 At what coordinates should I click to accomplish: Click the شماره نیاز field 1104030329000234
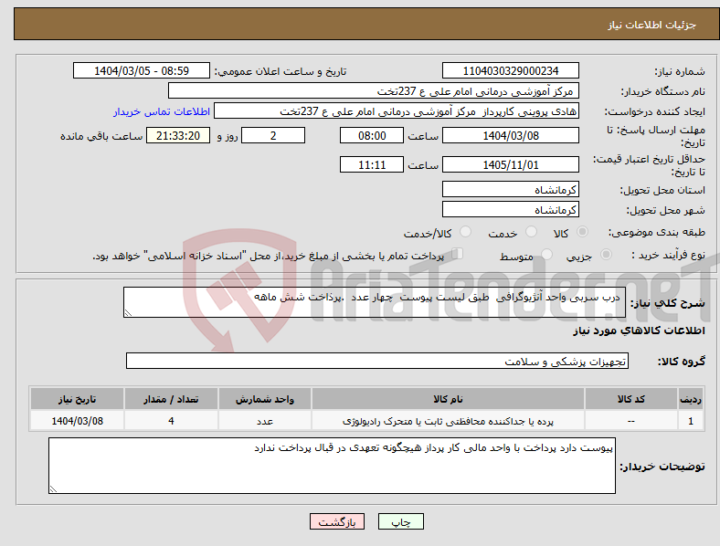tap(511, 70)
